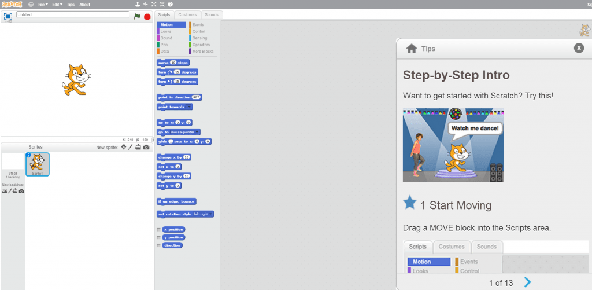
Task: Choose backdrop from library
Action: point(5,191)
